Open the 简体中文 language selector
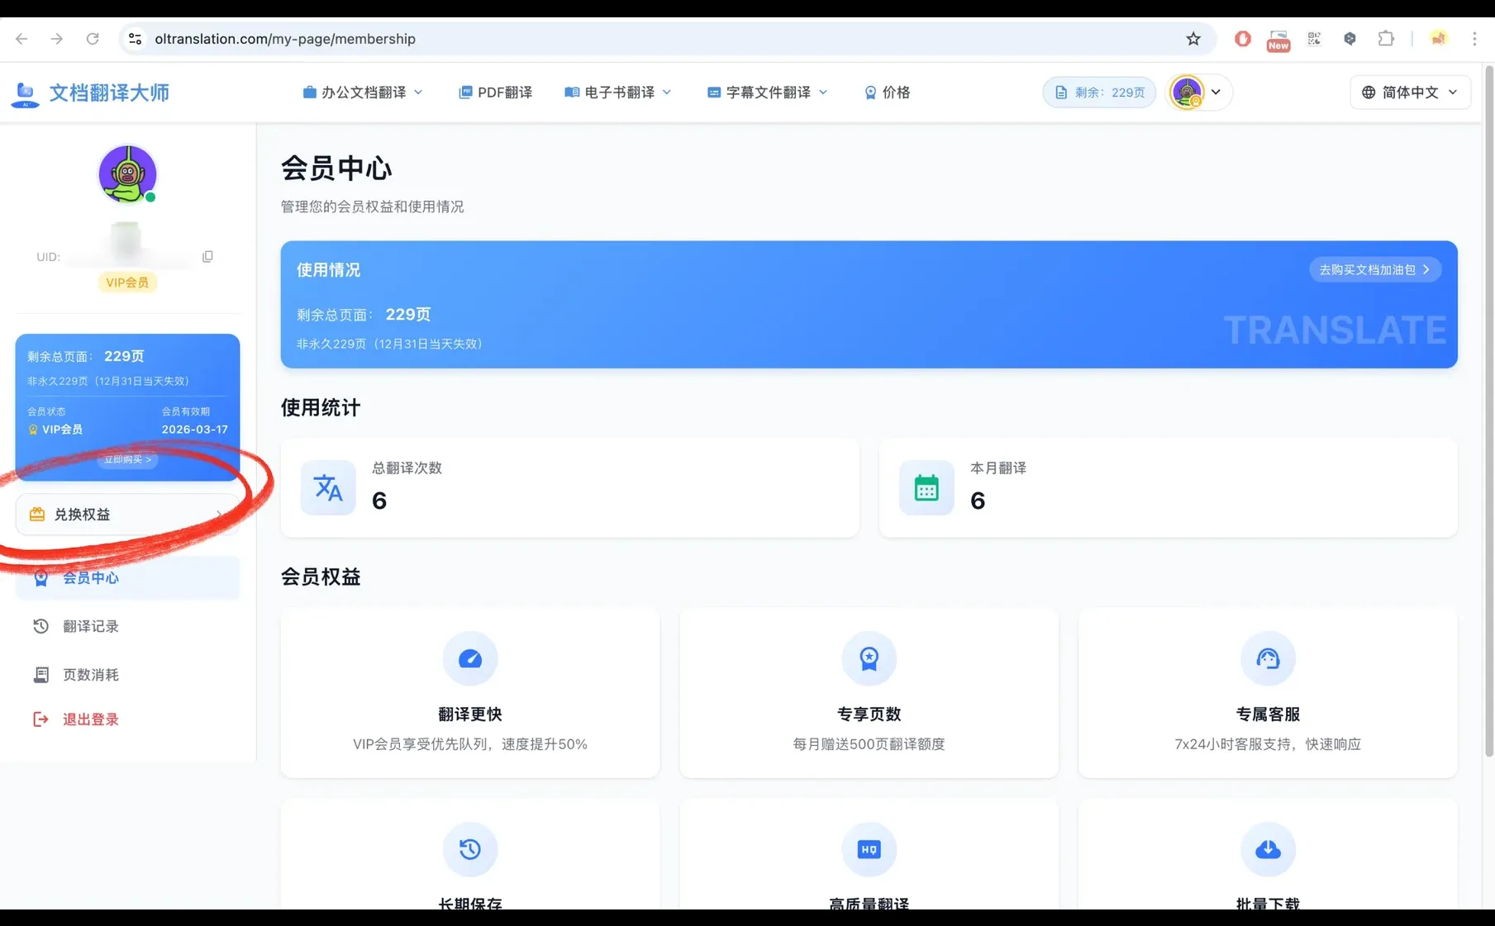The width and height of the screenshot is (1495, 926). point(1409,92)
